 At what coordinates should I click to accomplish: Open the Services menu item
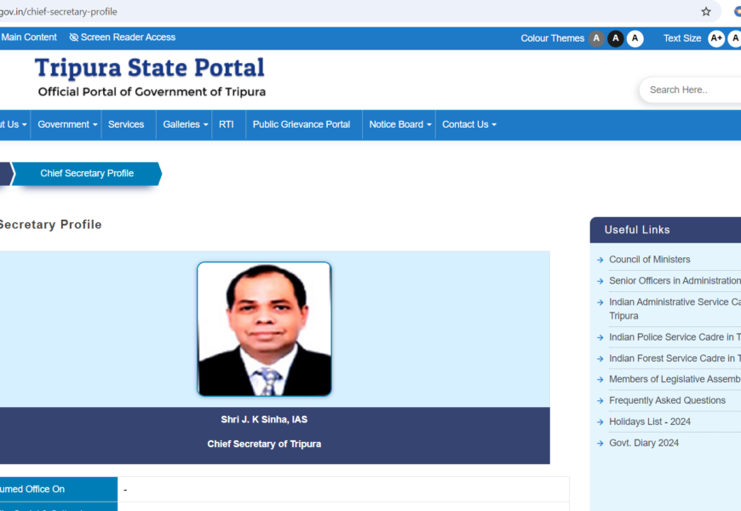[x=126, y=124]
